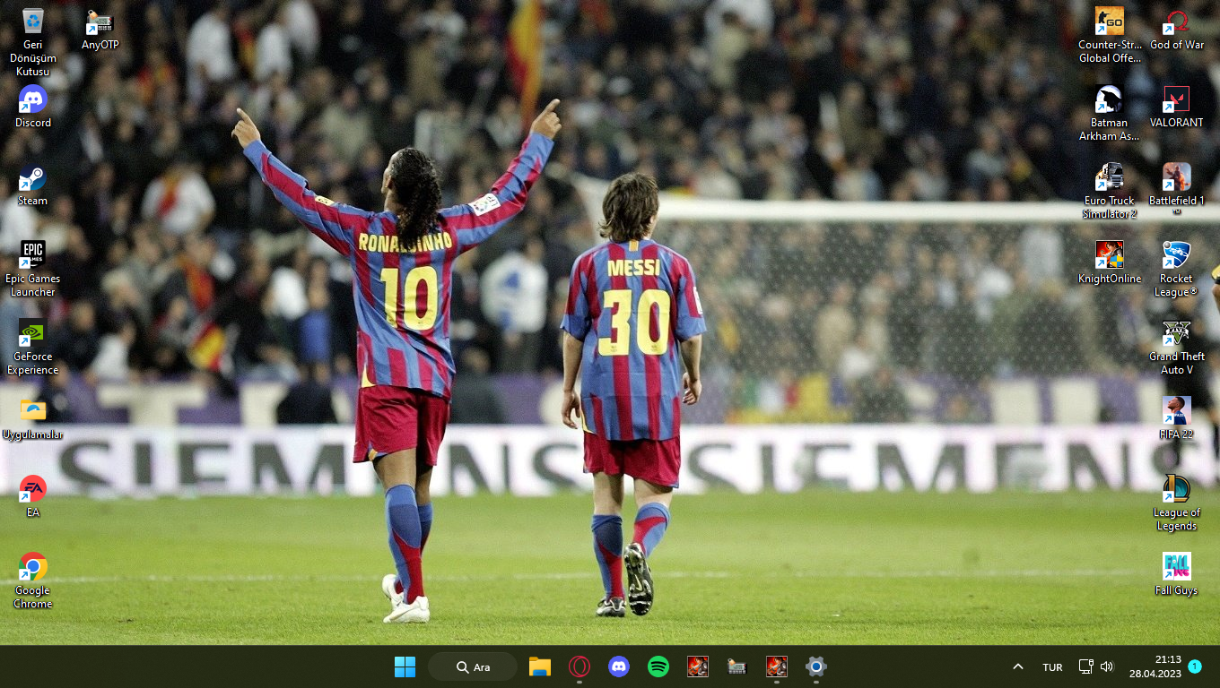Image resolution: width=1220 pixels, height=688 pixels.
Task: Select the Discord desktop shortcut
Action: [x=32, y=106]
